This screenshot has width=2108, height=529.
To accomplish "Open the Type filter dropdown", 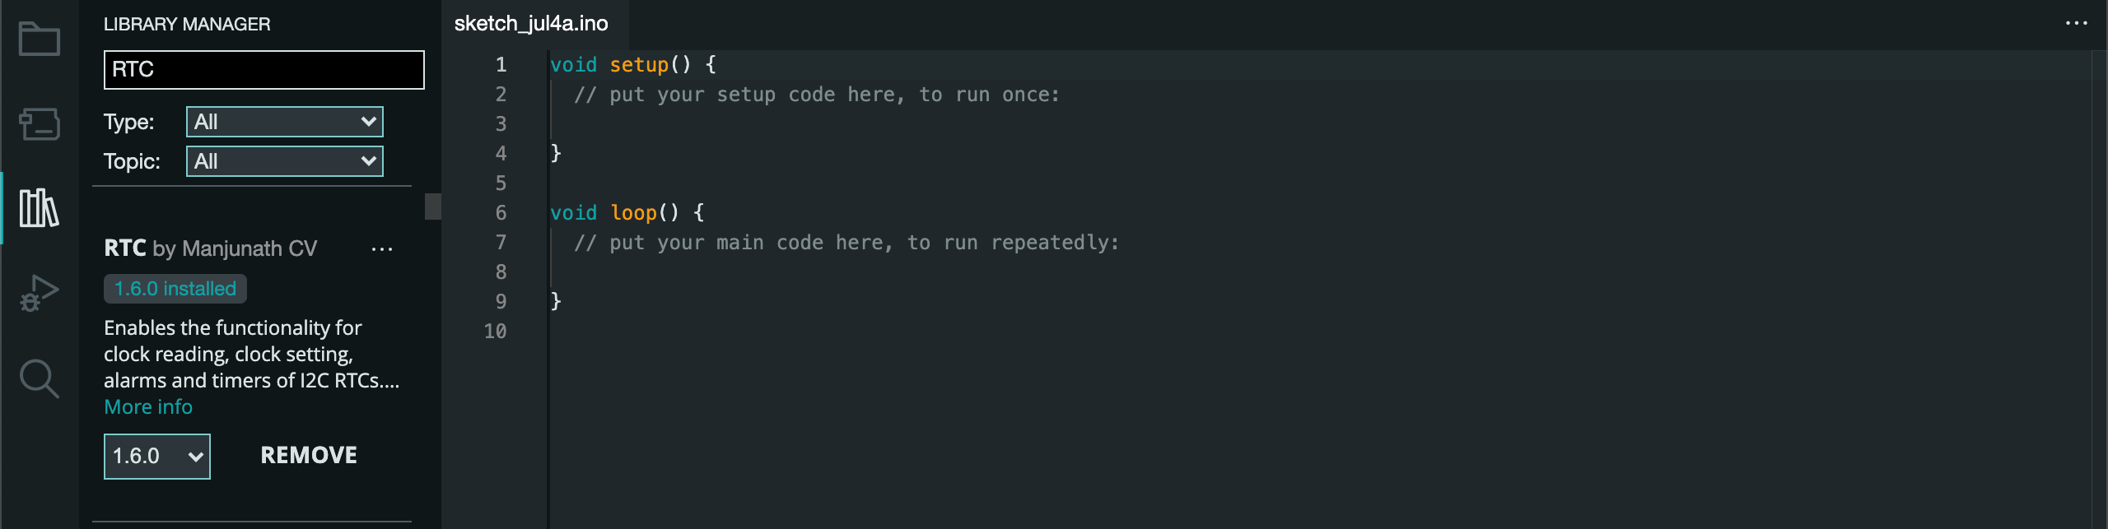I will pos(284,121).
